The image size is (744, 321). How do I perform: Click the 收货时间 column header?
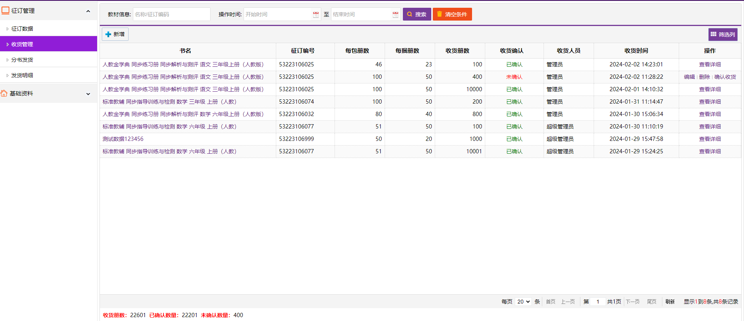[x=636, y=51]
